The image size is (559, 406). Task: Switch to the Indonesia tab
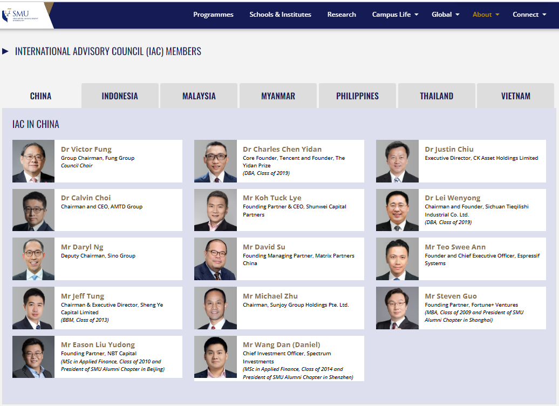120,96
